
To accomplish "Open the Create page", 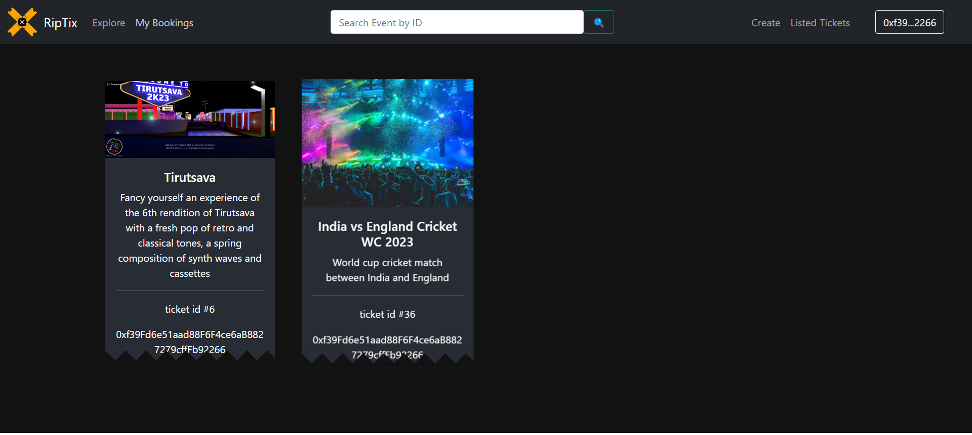I will pos(765,23).
